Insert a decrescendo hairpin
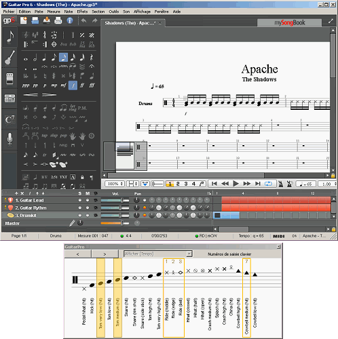Screen dimensions: 338x339 click(x=49, y=95)
